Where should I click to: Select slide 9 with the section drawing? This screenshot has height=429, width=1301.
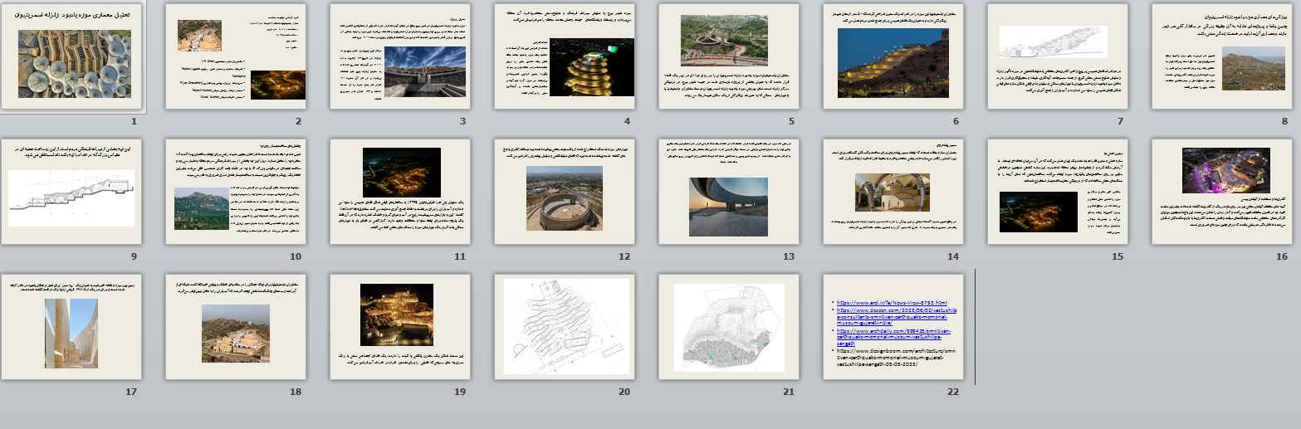[72, 191]
